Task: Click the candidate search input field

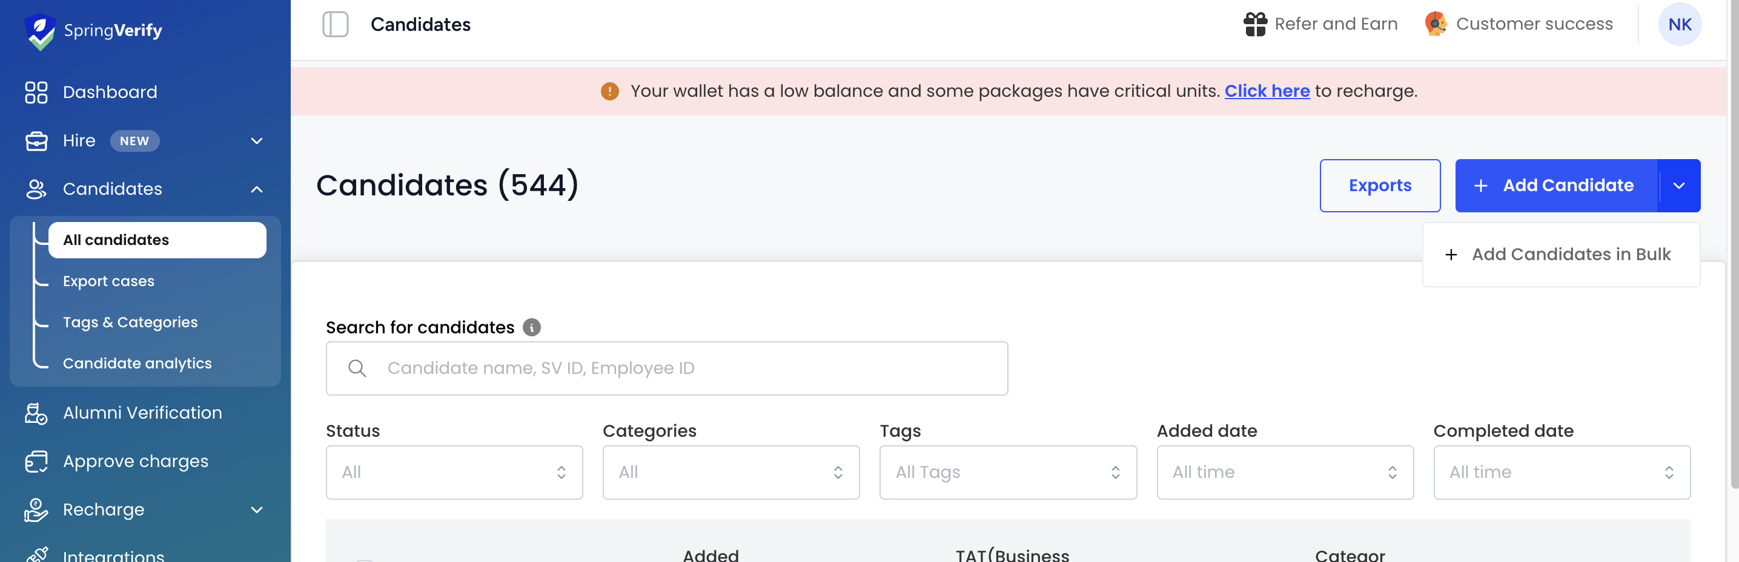Action: pos(667,368)
